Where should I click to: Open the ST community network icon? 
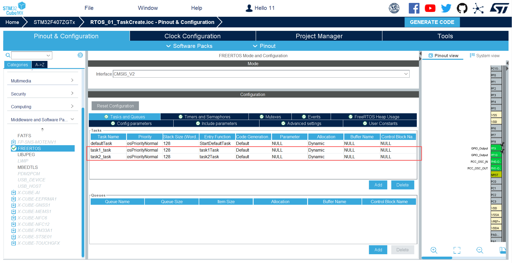click(x=478, y=8)
